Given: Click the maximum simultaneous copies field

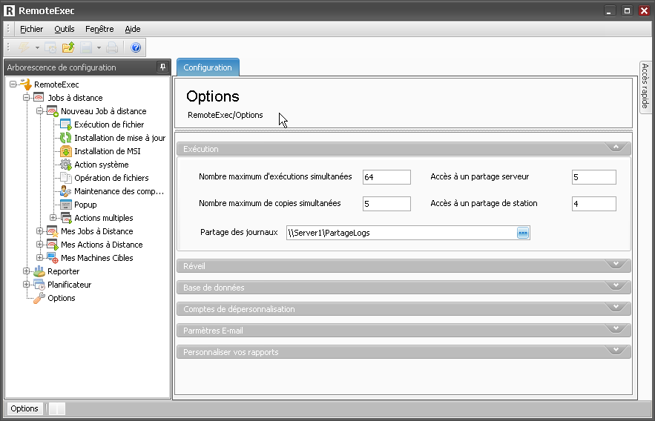Looking at the screenshot, I should tap(386, 204).
